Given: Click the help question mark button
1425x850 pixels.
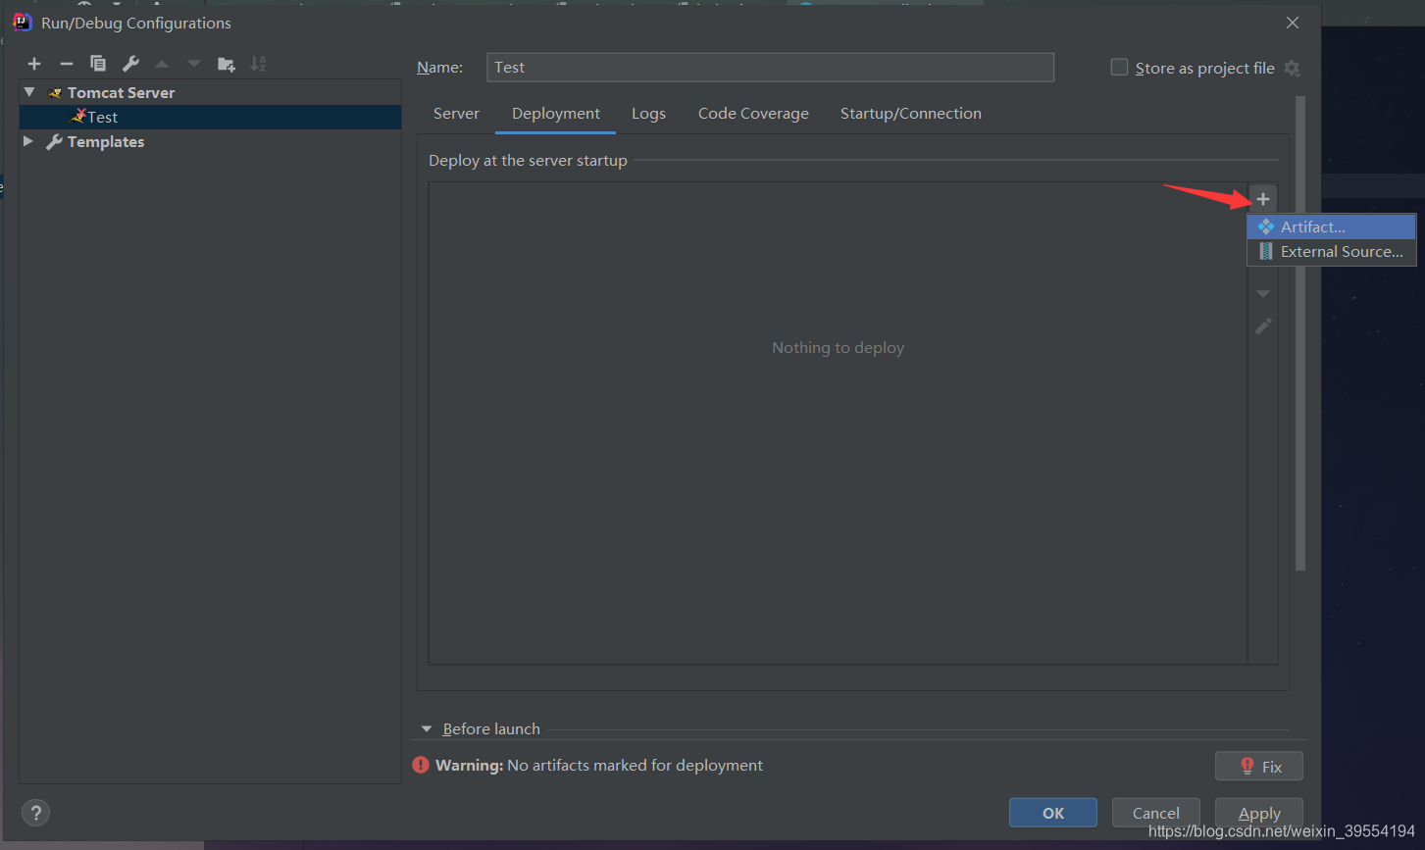Looking at the screenshot, I should tap(35, 813).
